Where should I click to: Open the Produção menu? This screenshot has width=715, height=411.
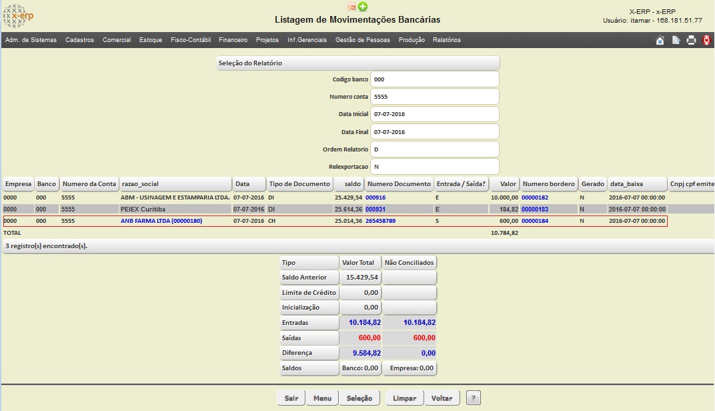[412, 40]
